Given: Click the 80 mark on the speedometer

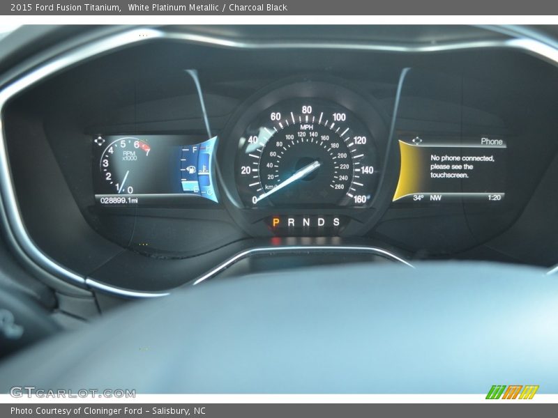Looking at the screenshot, I should 307,110.
